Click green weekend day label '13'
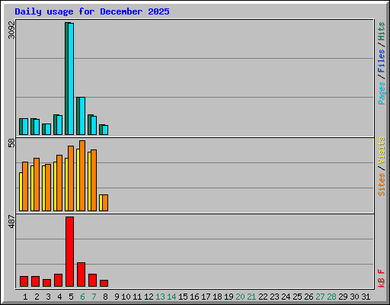This screenshot has width=390, height=305. (x=160, y=297)
